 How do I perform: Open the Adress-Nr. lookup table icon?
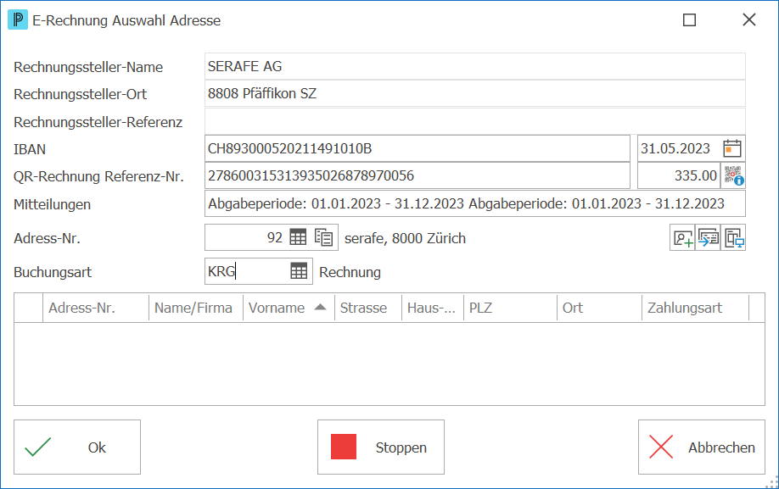tap(298, 237)
